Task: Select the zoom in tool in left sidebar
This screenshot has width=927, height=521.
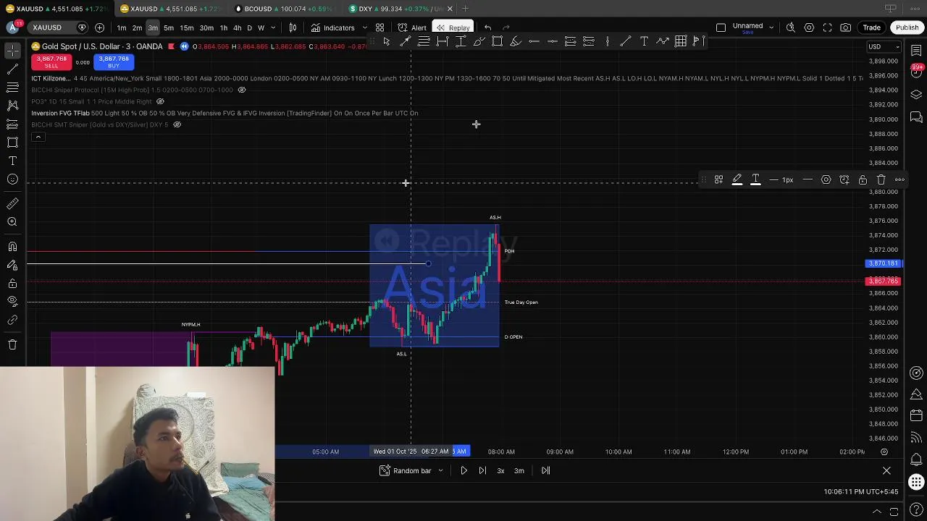Action: point(12,222)
